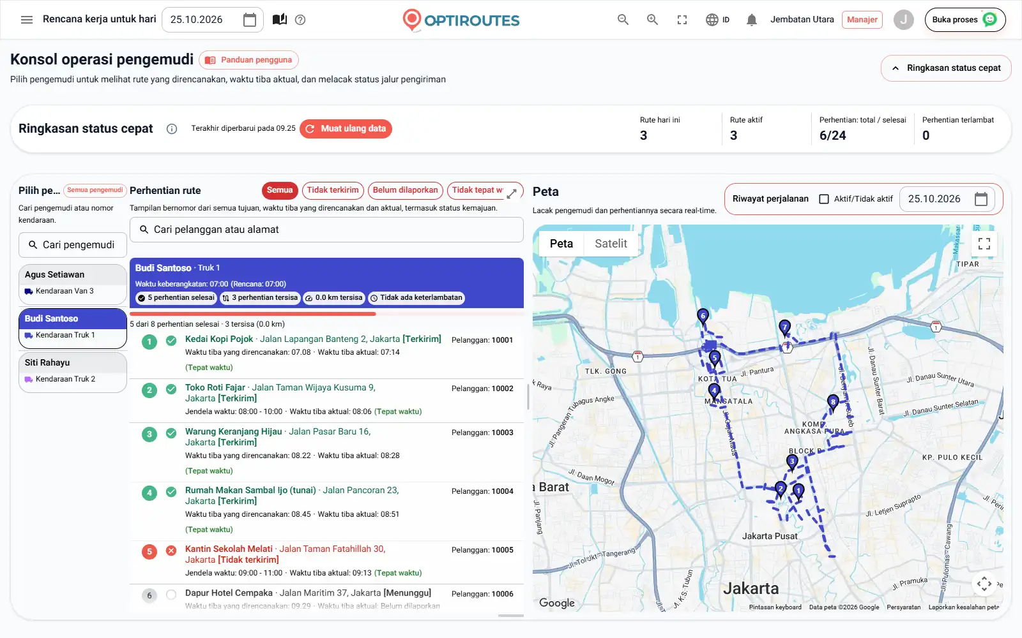Open the Panduan pengguna guide
The image size is (1022, 638).
pos(248,60)
